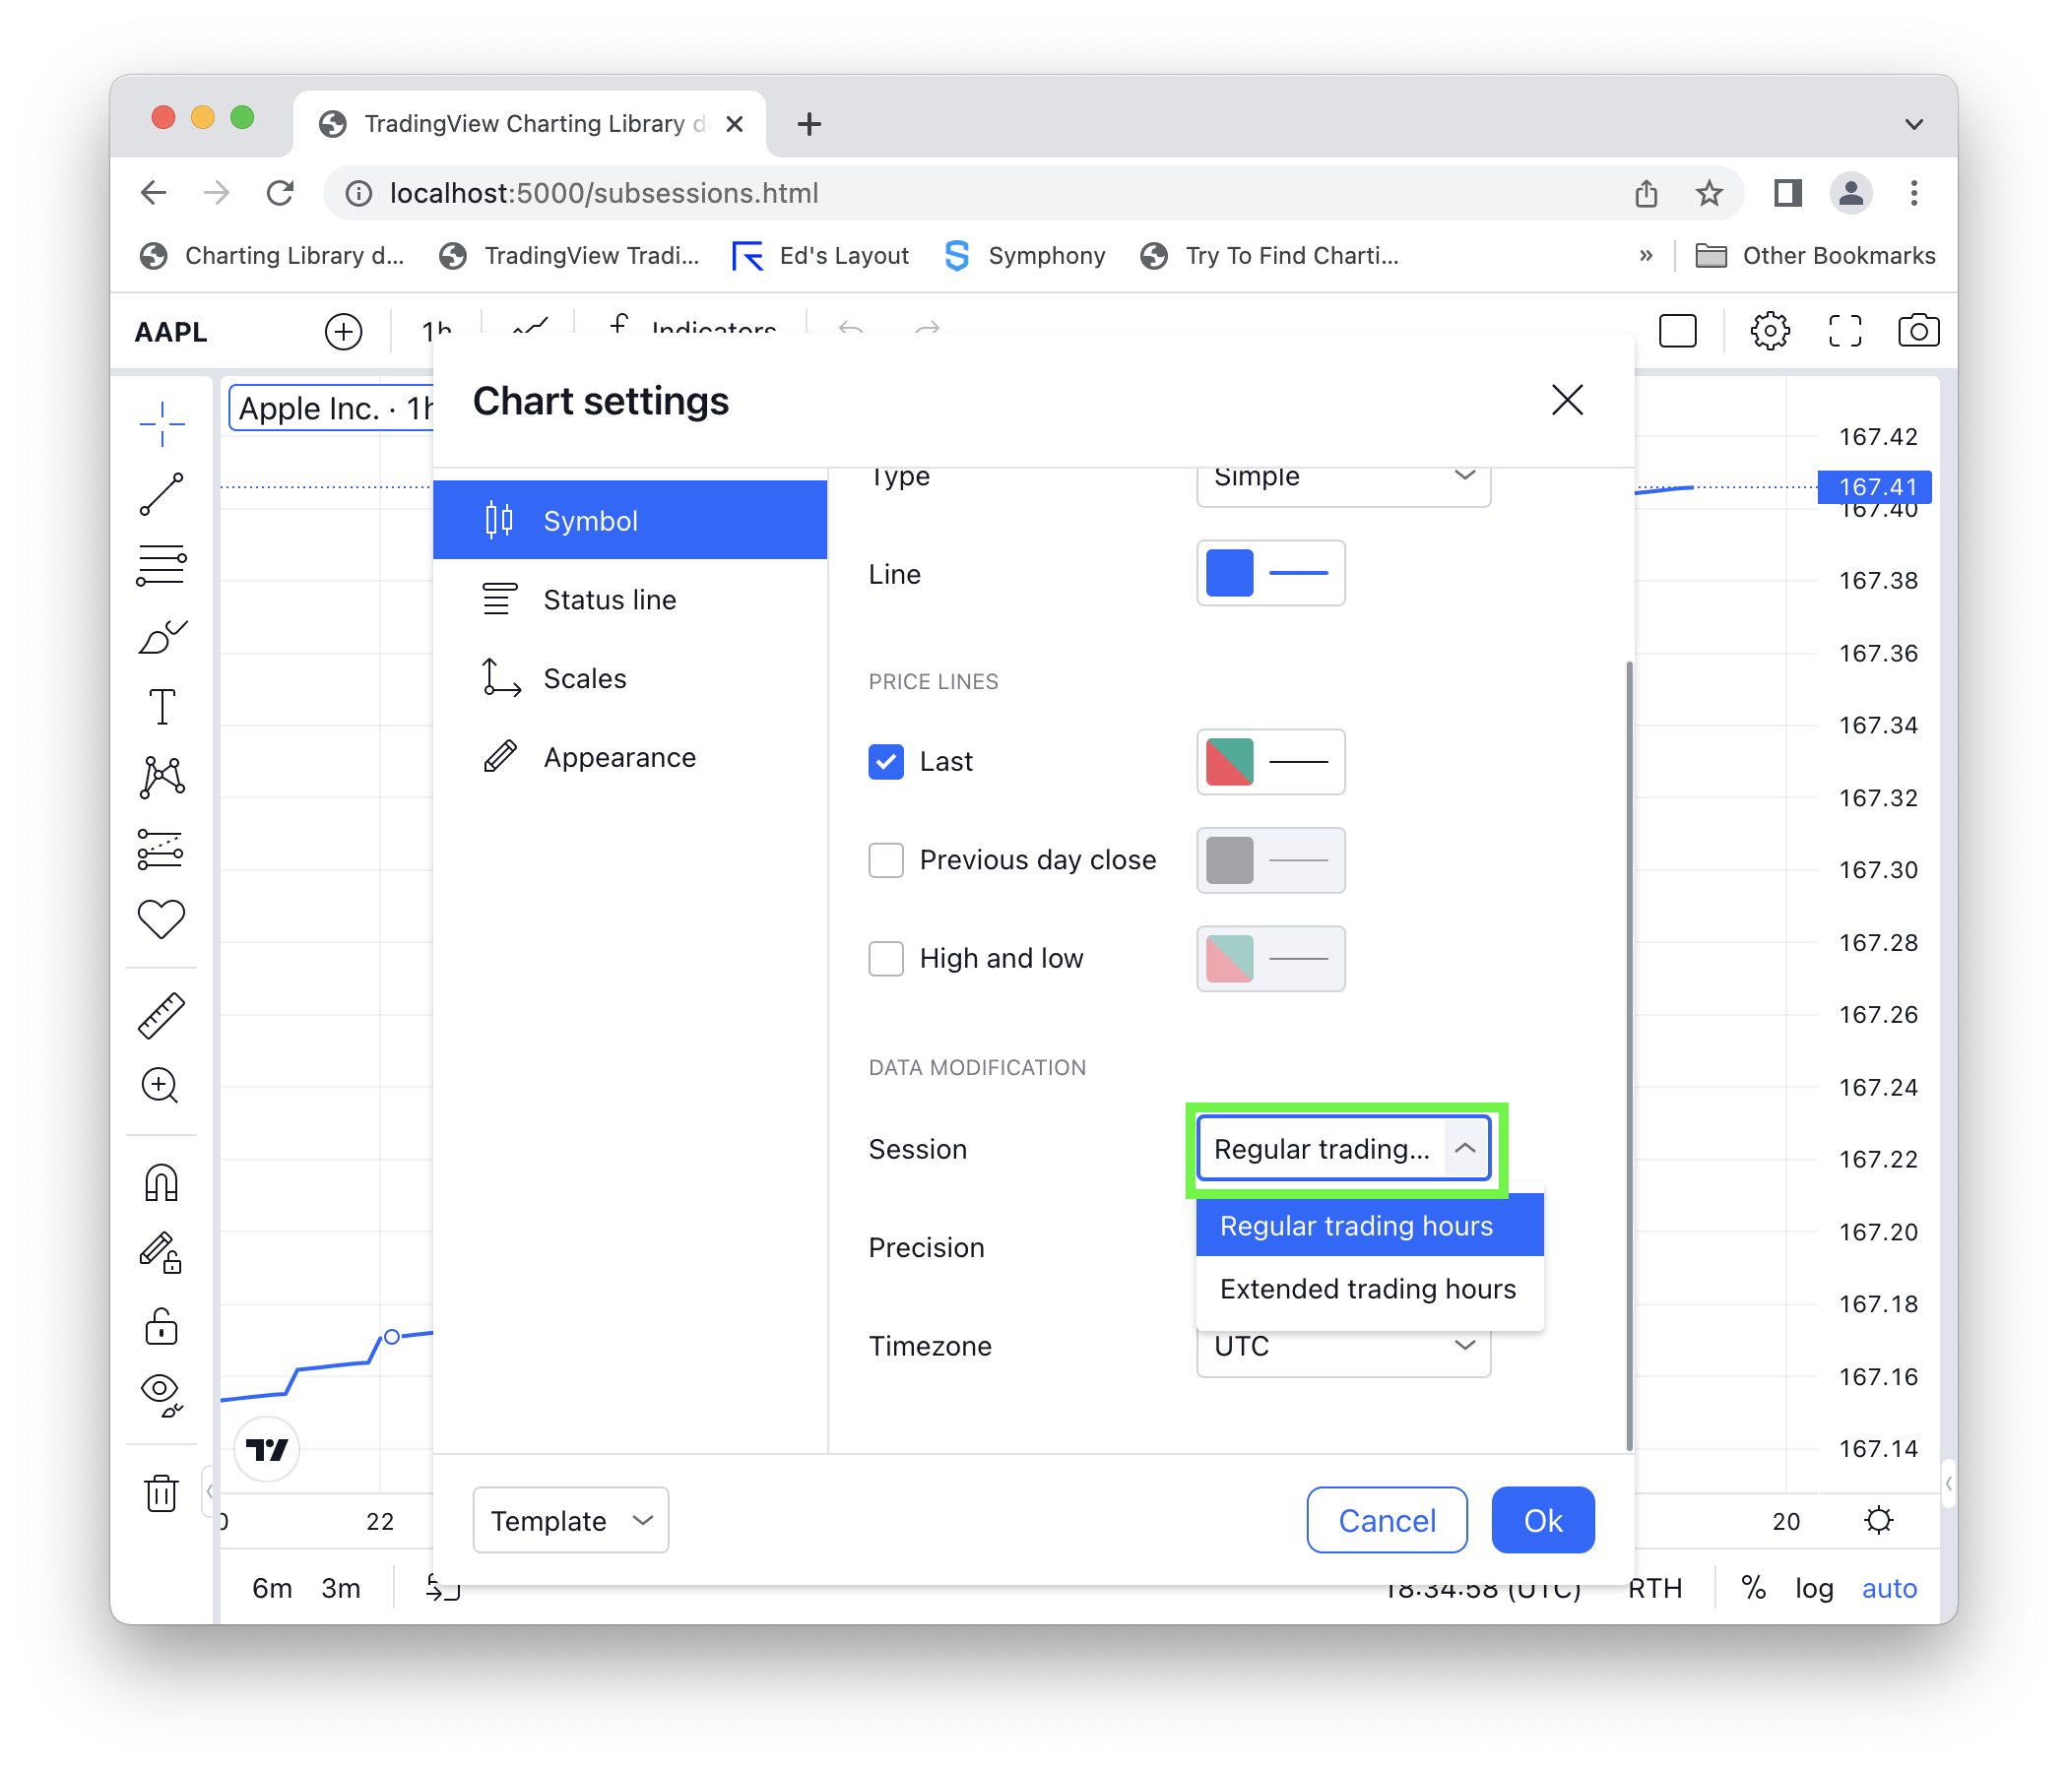Screen dimensions: 2068x1770
Task: Select the text annotation tool
Action: (162, 707)
